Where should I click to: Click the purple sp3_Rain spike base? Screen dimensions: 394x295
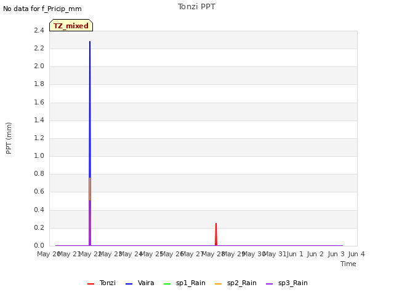[x=90, y=223]
